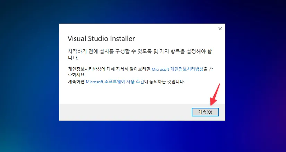Open the Microsoft 개인정보처리방침 privacy link
Image resolution: width=286 pixels, height=152 pixels.
point(177,69)
